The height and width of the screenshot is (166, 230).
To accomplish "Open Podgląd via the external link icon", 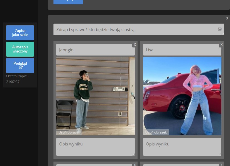I will [21, 67].
